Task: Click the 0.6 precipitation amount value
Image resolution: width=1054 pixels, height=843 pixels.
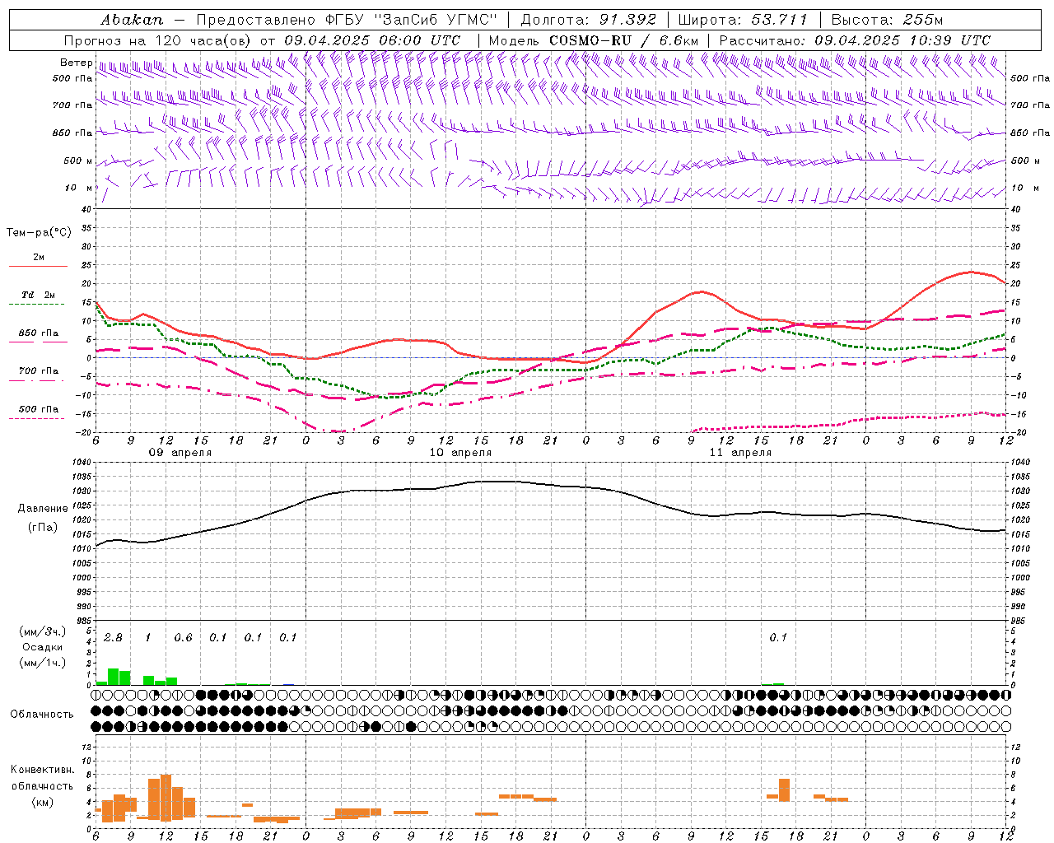Action: coord(183,638)
